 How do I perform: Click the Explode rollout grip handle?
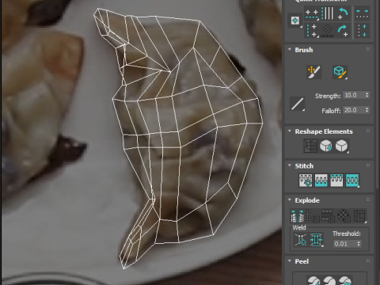click(368, 199)
